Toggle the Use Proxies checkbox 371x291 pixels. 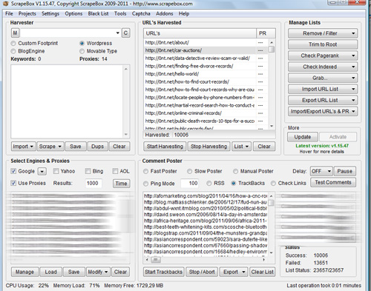tap(13, 183)
